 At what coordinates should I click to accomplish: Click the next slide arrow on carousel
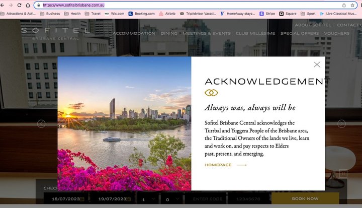point(341,124)
